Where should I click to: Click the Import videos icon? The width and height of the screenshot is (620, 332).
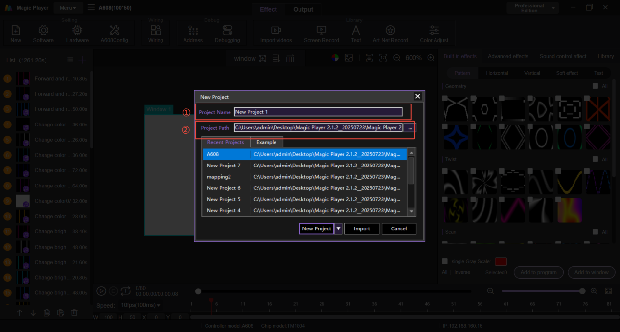(x=276, y=30)
